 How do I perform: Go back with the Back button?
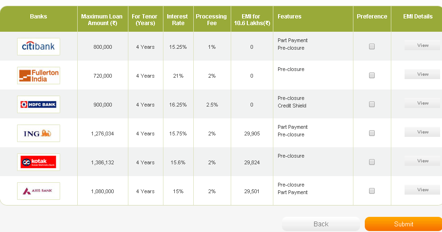pyautogui.click(x=321, y=224)
